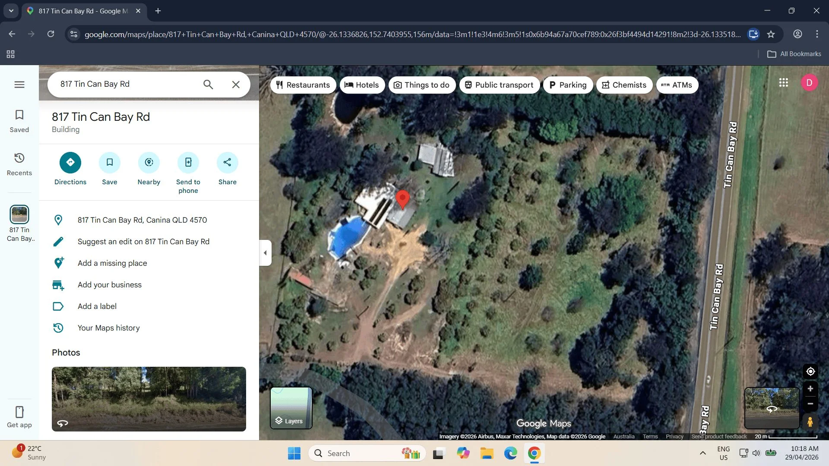Filter map by Things to do
This screenshot has height=466, width=829.
point(422,85)
